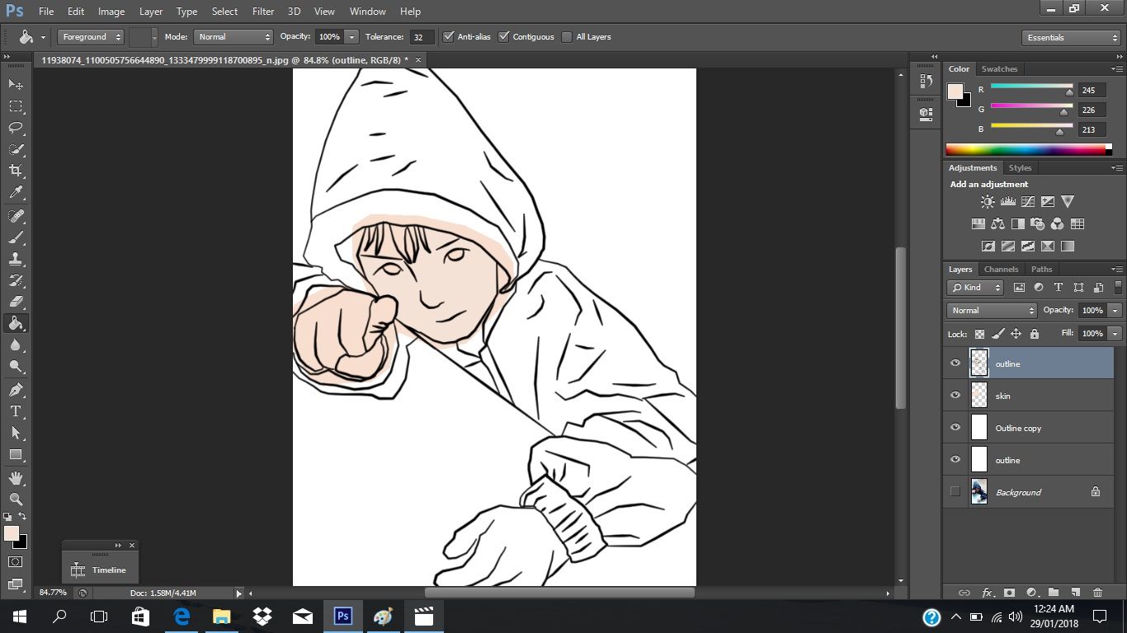Open the Opacity dropdown arrow in options bar
This screenshot has height=633, width=1127.
pos(352,37)
